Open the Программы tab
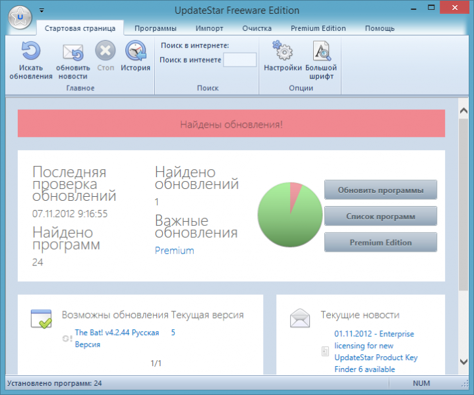The image size is (474, 395). pos(156,28)
